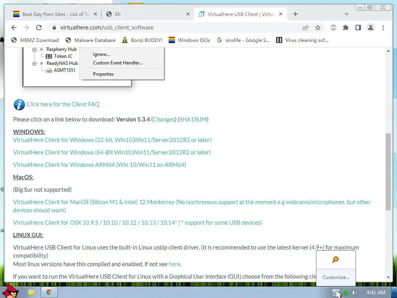Click the page scrollbar thumb
Screen dimensions: 397x298
[x=388, y=172]
